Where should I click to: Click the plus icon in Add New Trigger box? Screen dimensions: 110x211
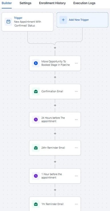tap(63, 20)
